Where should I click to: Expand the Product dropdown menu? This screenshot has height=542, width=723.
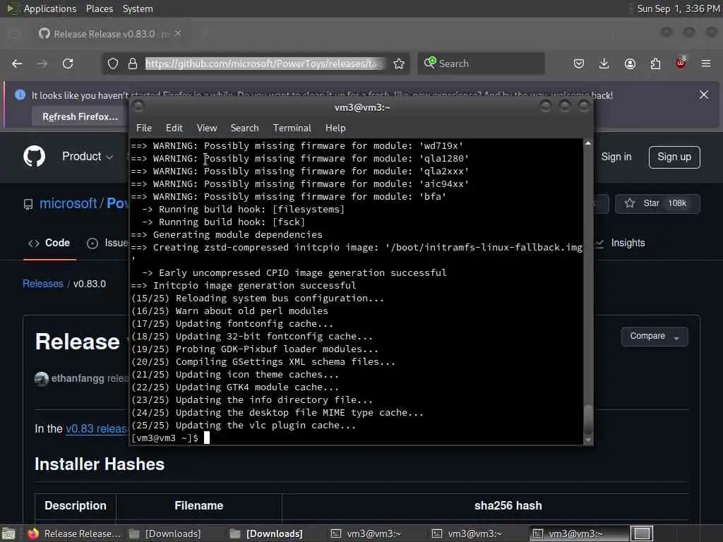pyautogui.click(x=88, y=157)
